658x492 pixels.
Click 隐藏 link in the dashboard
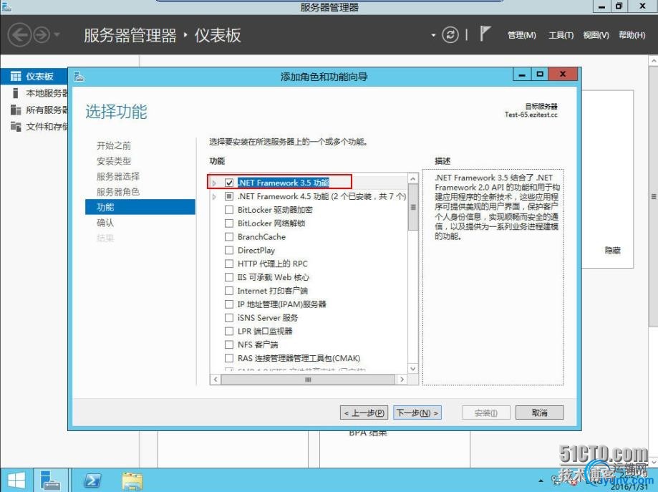613,250
